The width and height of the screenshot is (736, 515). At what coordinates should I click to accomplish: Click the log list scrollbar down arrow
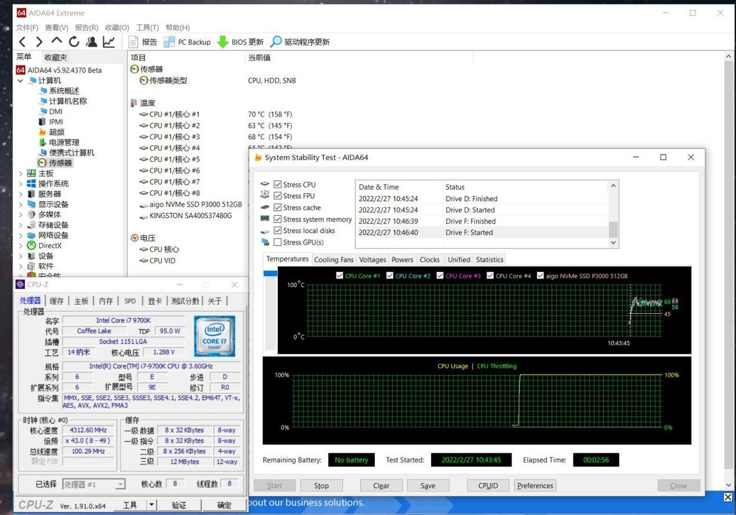(613, 243)
